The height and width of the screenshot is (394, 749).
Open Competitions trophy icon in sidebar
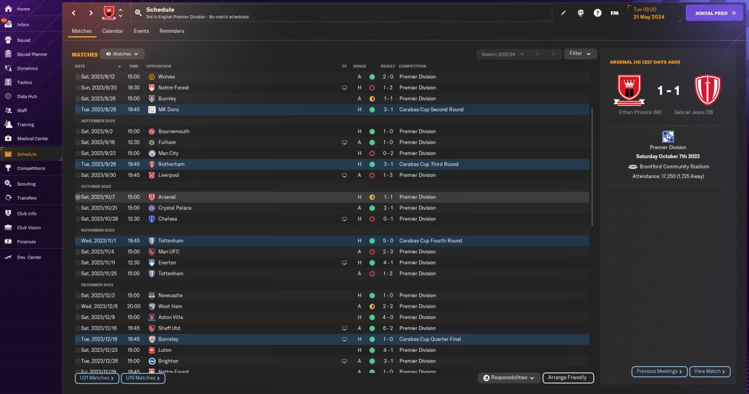pos(8,168)
